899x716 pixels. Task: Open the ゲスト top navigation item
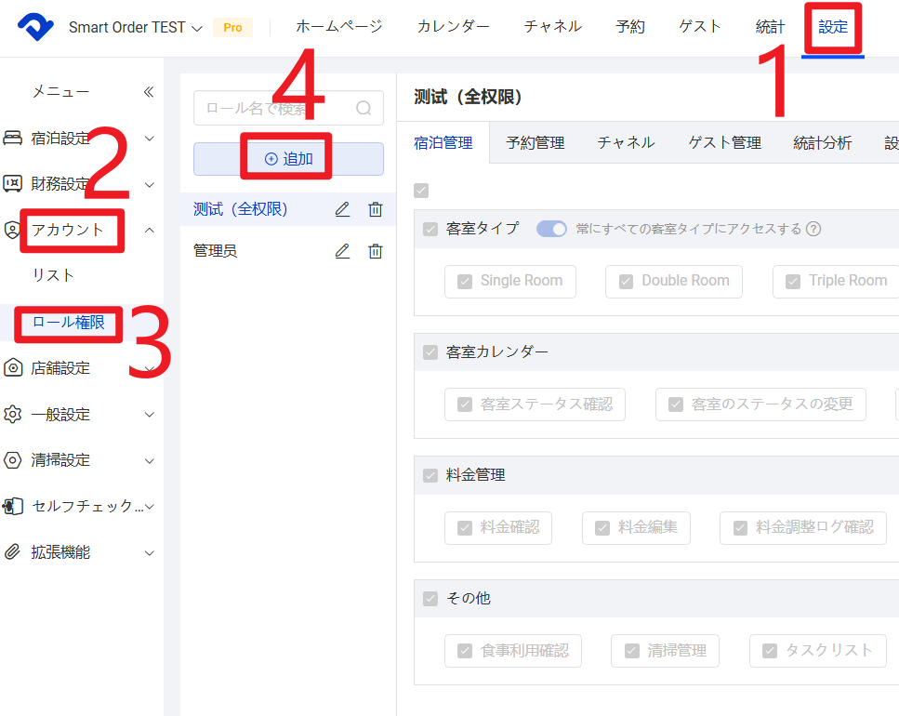[x=700, y=26]
